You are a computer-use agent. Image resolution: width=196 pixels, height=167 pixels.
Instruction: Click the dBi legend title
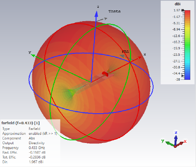[x=178, y=4]
